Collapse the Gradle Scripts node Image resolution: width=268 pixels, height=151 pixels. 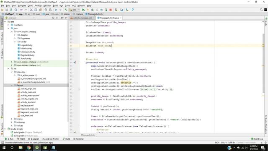pyautogui.click(x=5, y=129)
